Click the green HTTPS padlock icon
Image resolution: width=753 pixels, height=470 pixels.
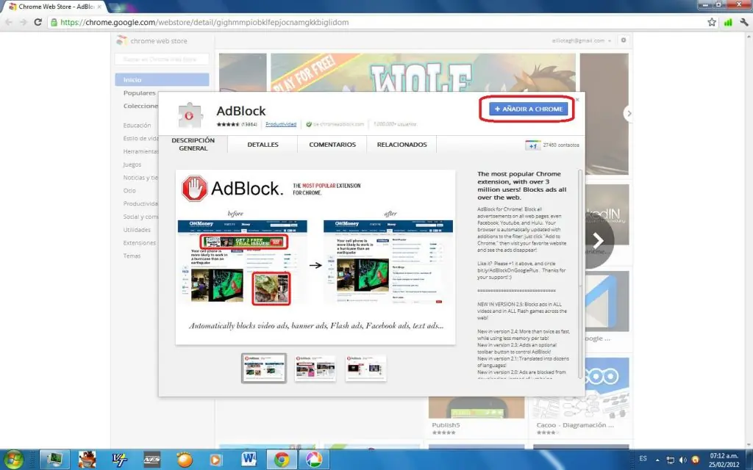click(54, 22)
